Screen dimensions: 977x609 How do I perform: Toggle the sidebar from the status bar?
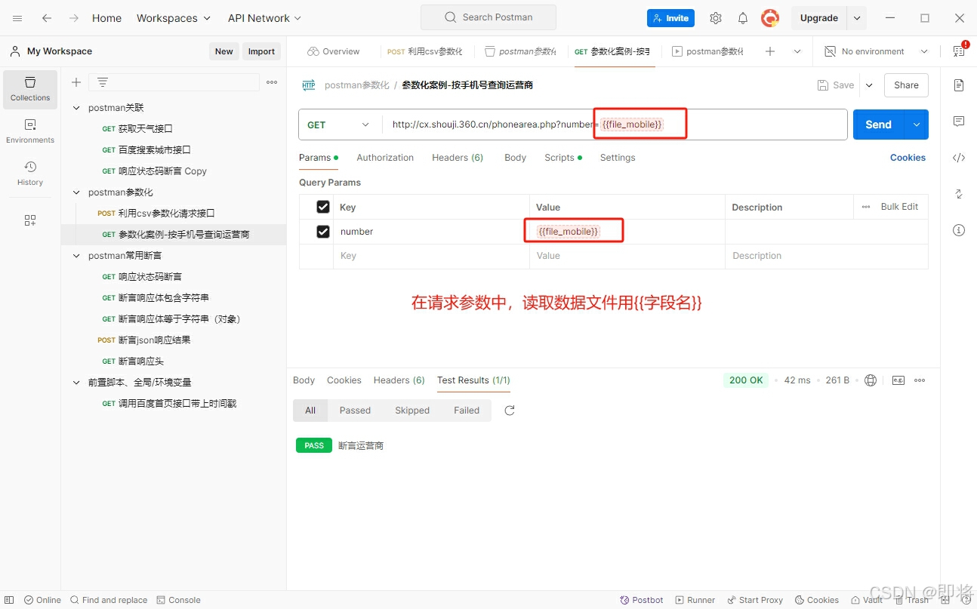pos(9,600)
